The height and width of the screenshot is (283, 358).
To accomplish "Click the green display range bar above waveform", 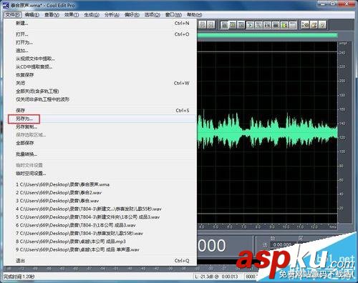I will tap(267, 35).
